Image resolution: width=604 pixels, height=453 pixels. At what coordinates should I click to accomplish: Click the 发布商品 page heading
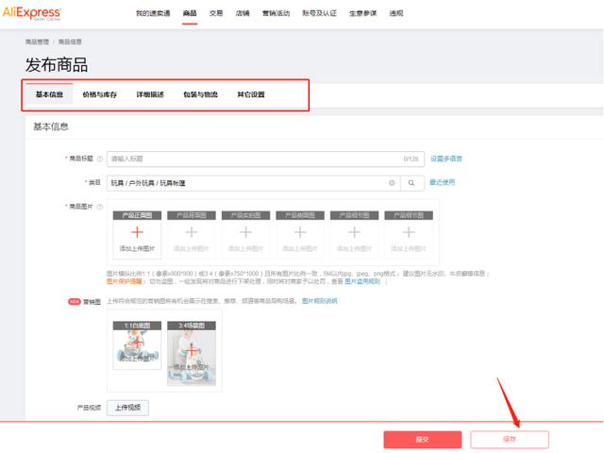point(57,64)
